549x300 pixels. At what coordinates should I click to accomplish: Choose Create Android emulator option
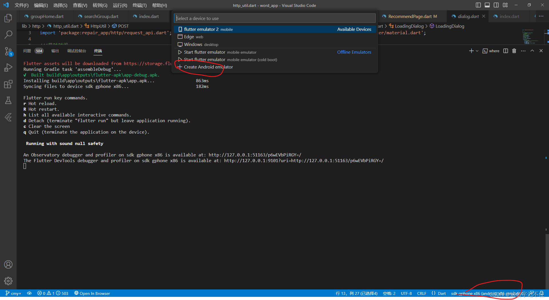click(274, 67)
